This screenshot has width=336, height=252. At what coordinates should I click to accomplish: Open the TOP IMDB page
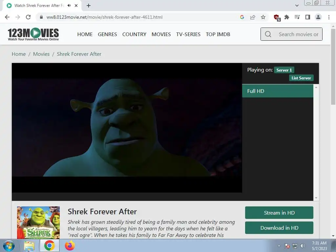218,34
